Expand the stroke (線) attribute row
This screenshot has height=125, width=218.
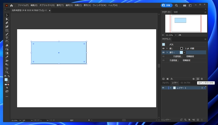167,48
